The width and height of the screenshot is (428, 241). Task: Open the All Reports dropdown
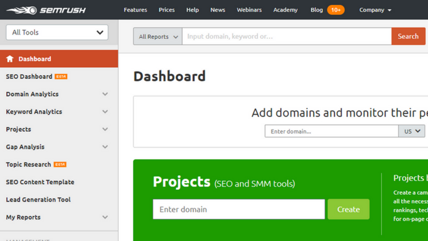point(158,36)
